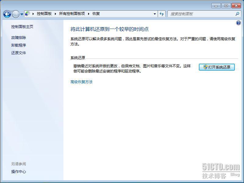244x183 pixels.
Task: Click the Back navigation arrow button
Action: (7, 14)
